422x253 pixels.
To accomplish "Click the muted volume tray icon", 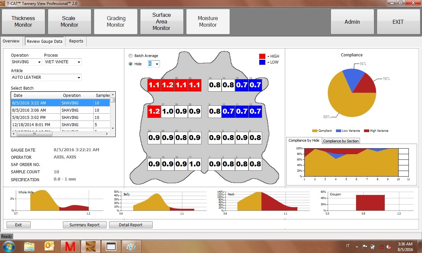I will pyautogui.click(x=389, y=246).
